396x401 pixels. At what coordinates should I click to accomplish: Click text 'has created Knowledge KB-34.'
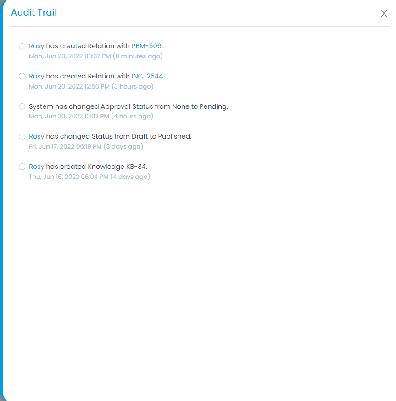coord(97,167)
